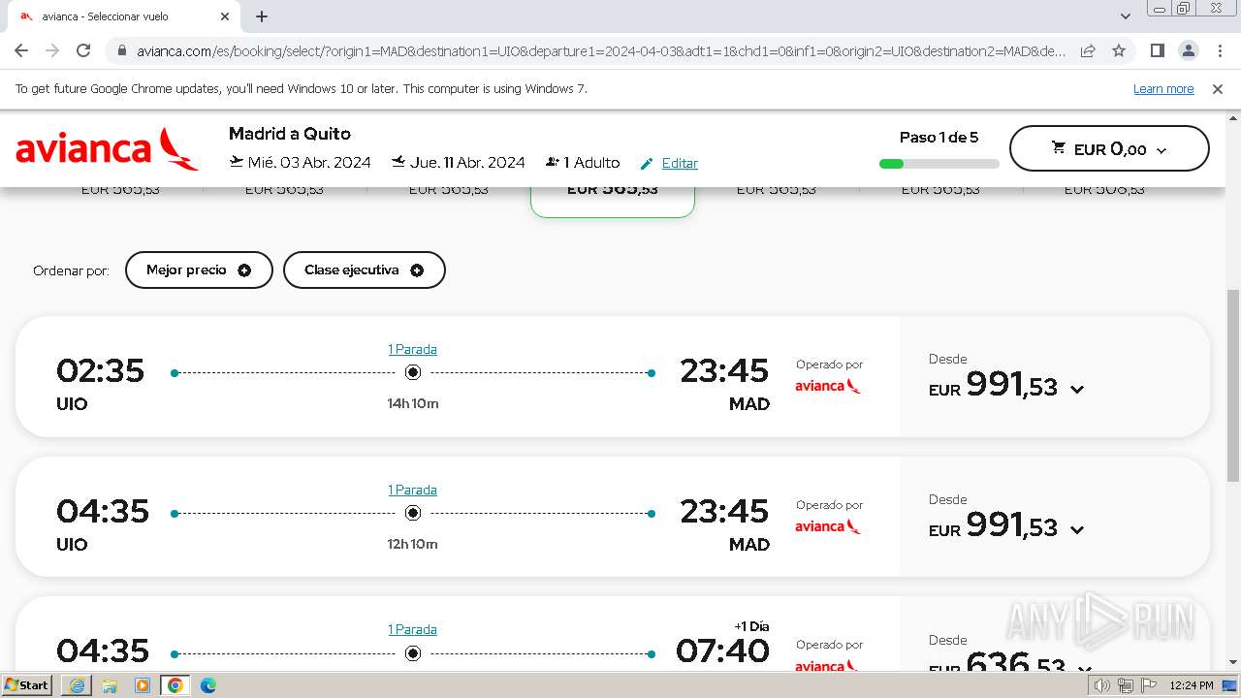Open new browser tab
This screenshot has width=1241, height=698.
(x=262, y=16)
